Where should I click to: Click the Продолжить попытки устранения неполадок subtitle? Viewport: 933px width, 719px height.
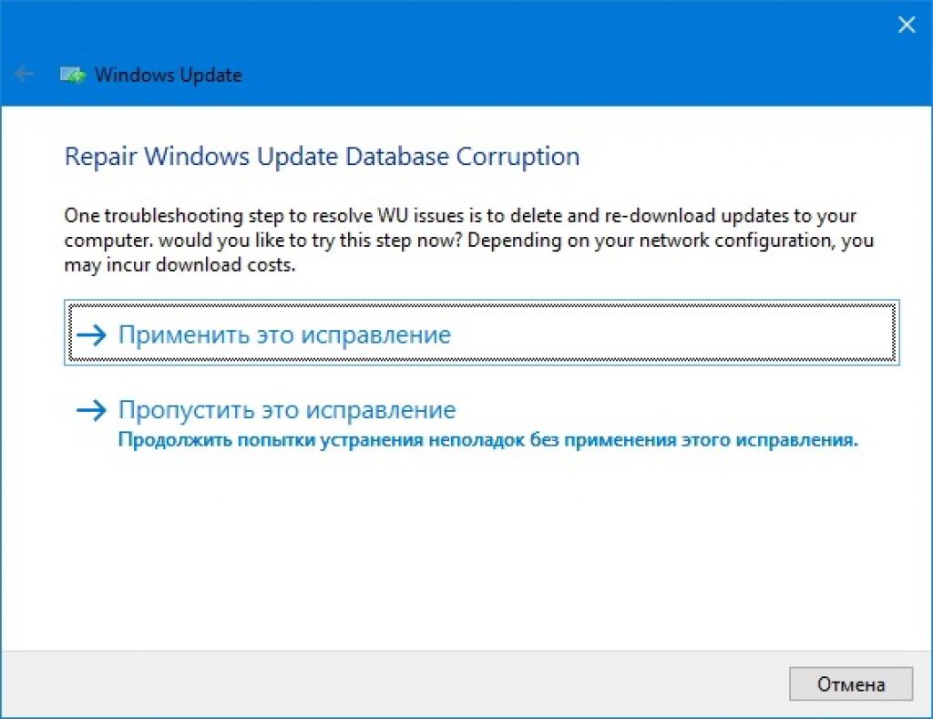488,441
